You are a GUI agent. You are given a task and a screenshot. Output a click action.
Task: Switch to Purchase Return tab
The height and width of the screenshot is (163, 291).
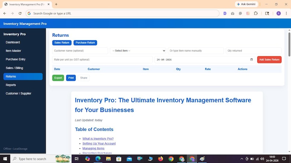tap(85, 42)
